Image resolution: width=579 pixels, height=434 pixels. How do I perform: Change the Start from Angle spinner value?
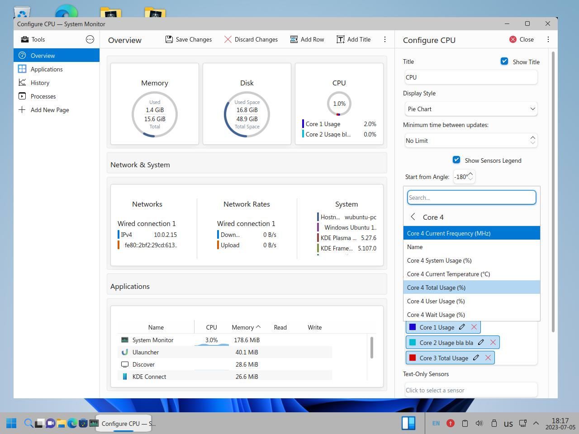click(x=470, y=177)
